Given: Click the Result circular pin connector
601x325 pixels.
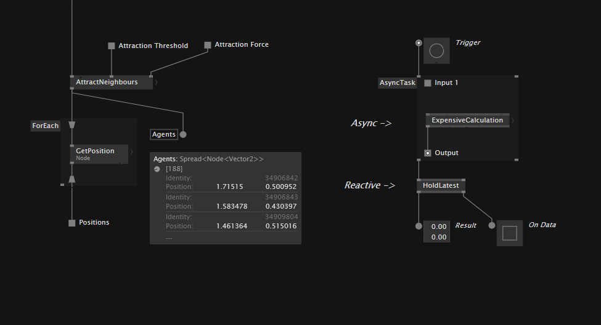Looking at the screenshot, I should [x=419, y=226].
